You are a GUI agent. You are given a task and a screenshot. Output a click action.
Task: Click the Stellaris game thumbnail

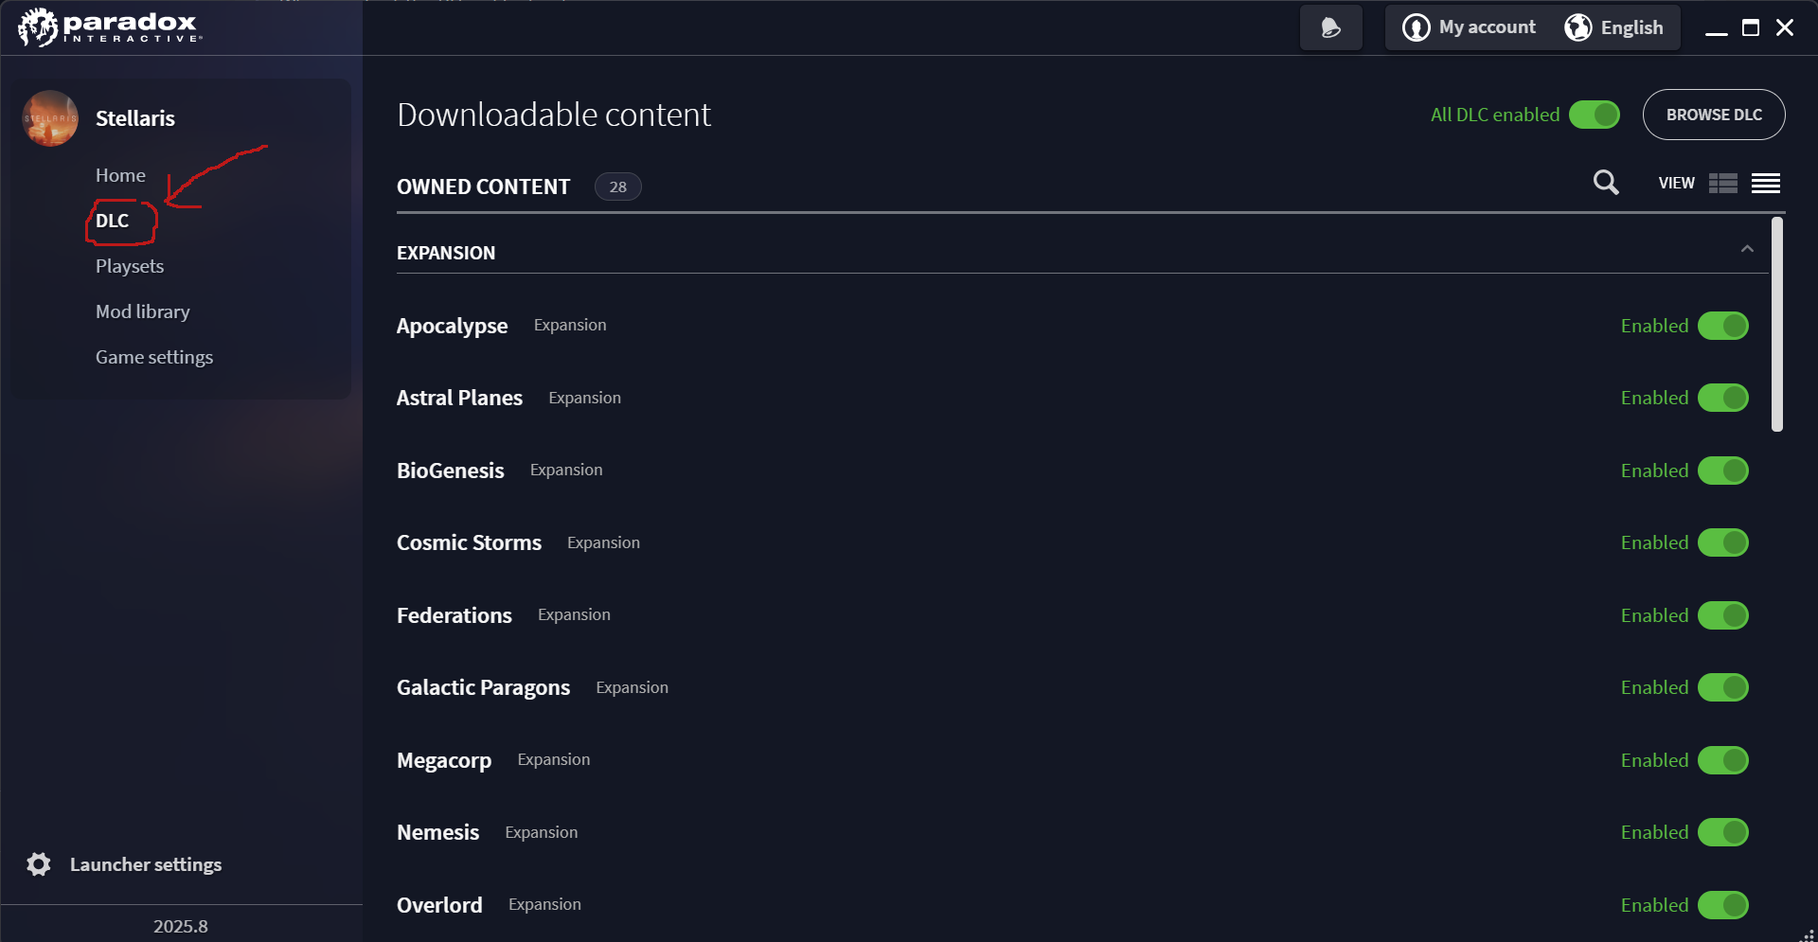click(50, 118)
